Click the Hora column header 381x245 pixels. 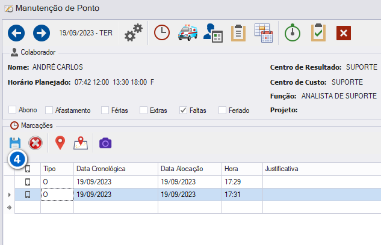pyautogui.click(x=242, y=169)
